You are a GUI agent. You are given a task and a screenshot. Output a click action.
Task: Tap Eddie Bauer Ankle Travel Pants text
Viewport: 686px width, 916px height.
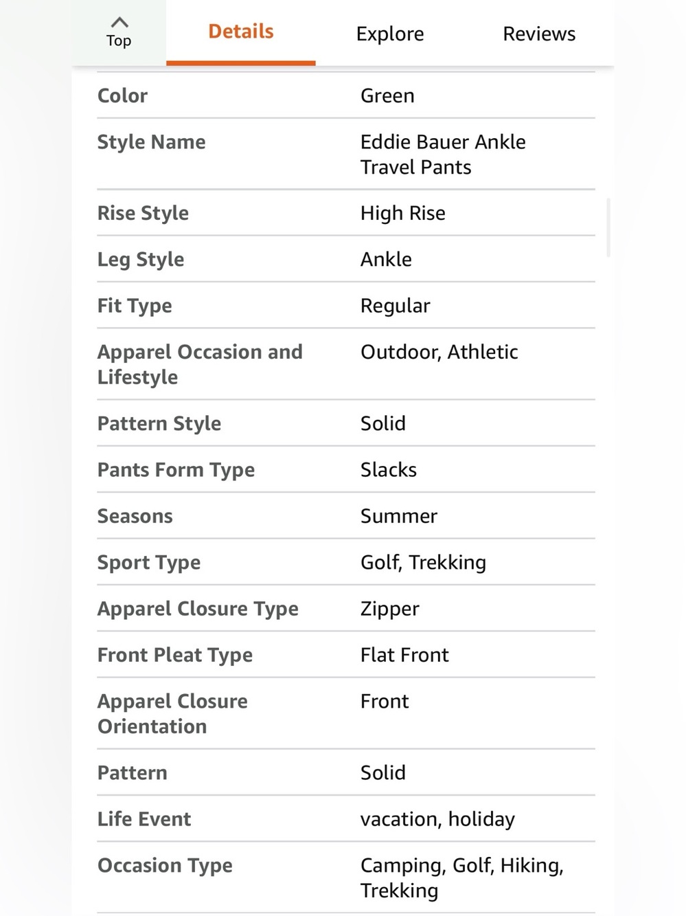click(x=443, y=155)
